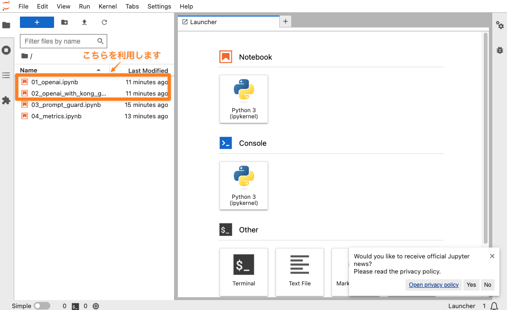507x310 pixels.
Task: Click the Filter files by name field
Action: 59,41
